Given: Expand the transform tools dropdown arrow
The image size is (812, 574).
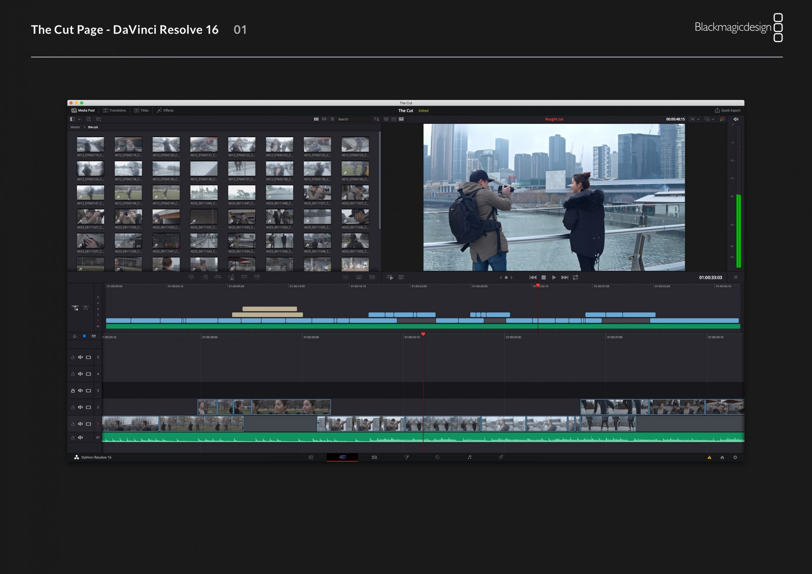Looking at the screenshot, I should coord(698,119).
